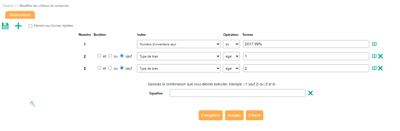Click into the Equation input field
The height and width of the screenshot is (131, 400).
237,93
